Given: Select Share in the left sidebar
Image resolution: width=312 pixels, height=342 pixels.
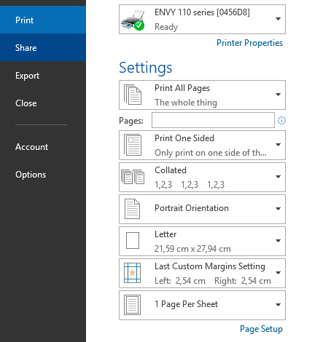Looking at the screenshot, I should 43,47.
